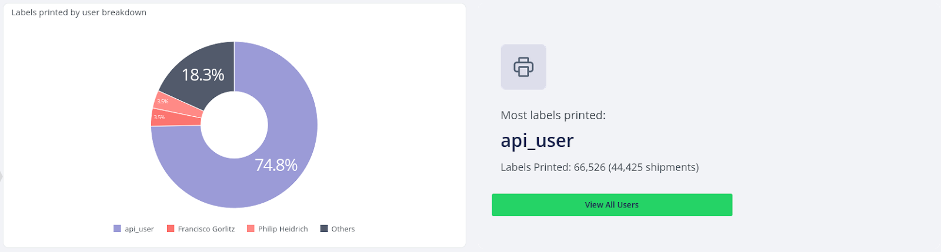941x252 pixels.
Task: Click the large api_user heading
Action: point(537,141)
